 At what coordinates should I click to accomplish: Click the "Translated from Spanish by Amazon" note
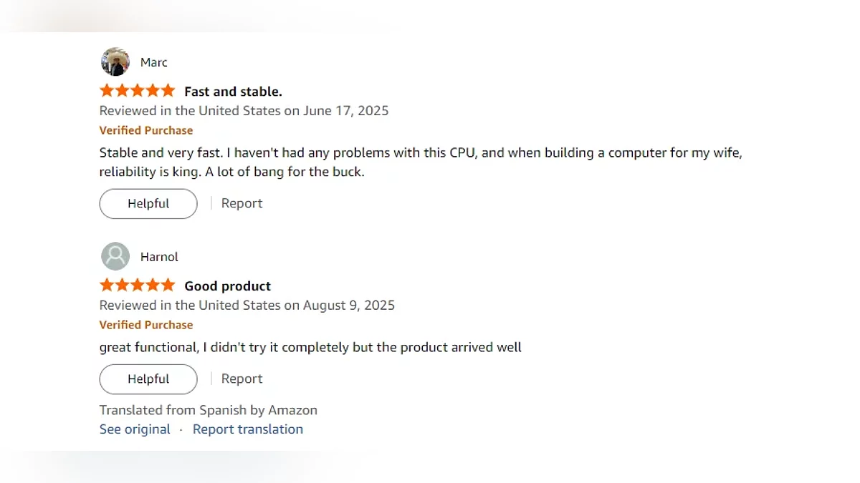pos(208,411)
